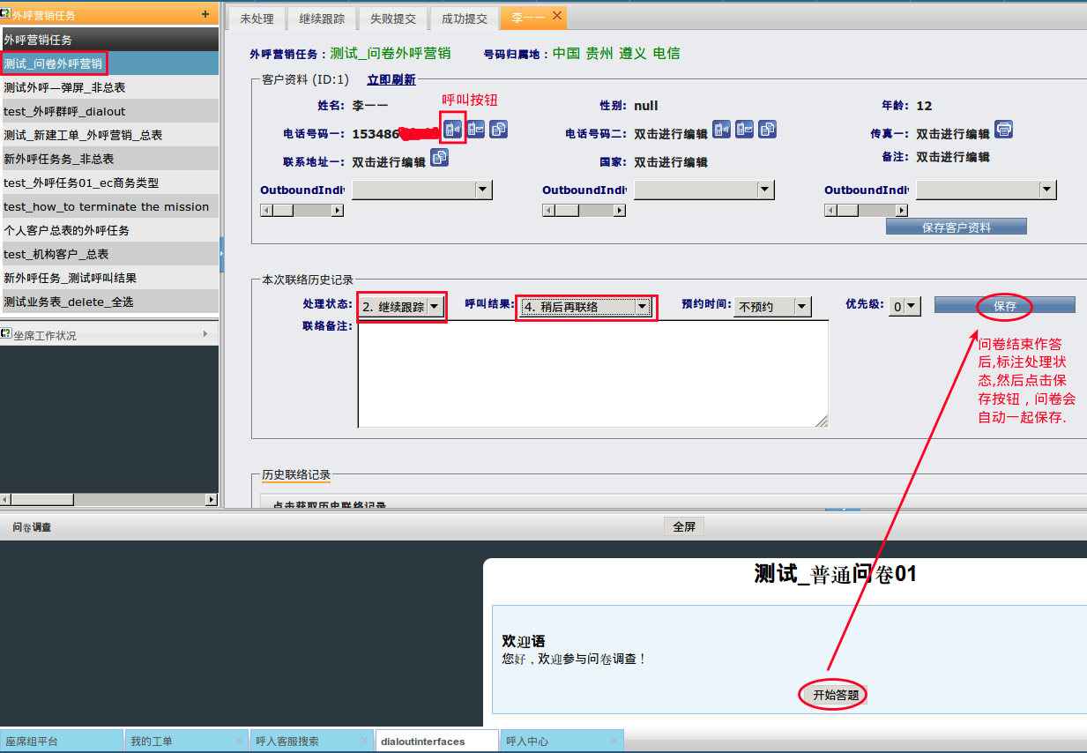Close the 李一一 tab
The image size is (1087, 753).
(557, 17)
